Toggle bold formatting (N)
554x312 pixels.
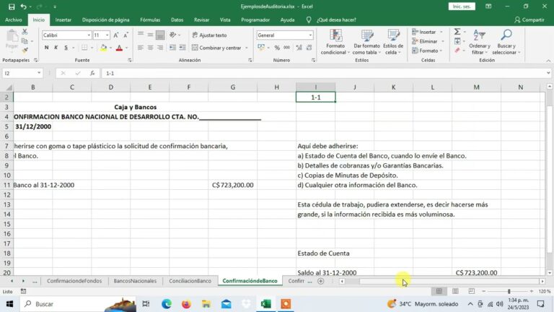(x=46, y=48)
